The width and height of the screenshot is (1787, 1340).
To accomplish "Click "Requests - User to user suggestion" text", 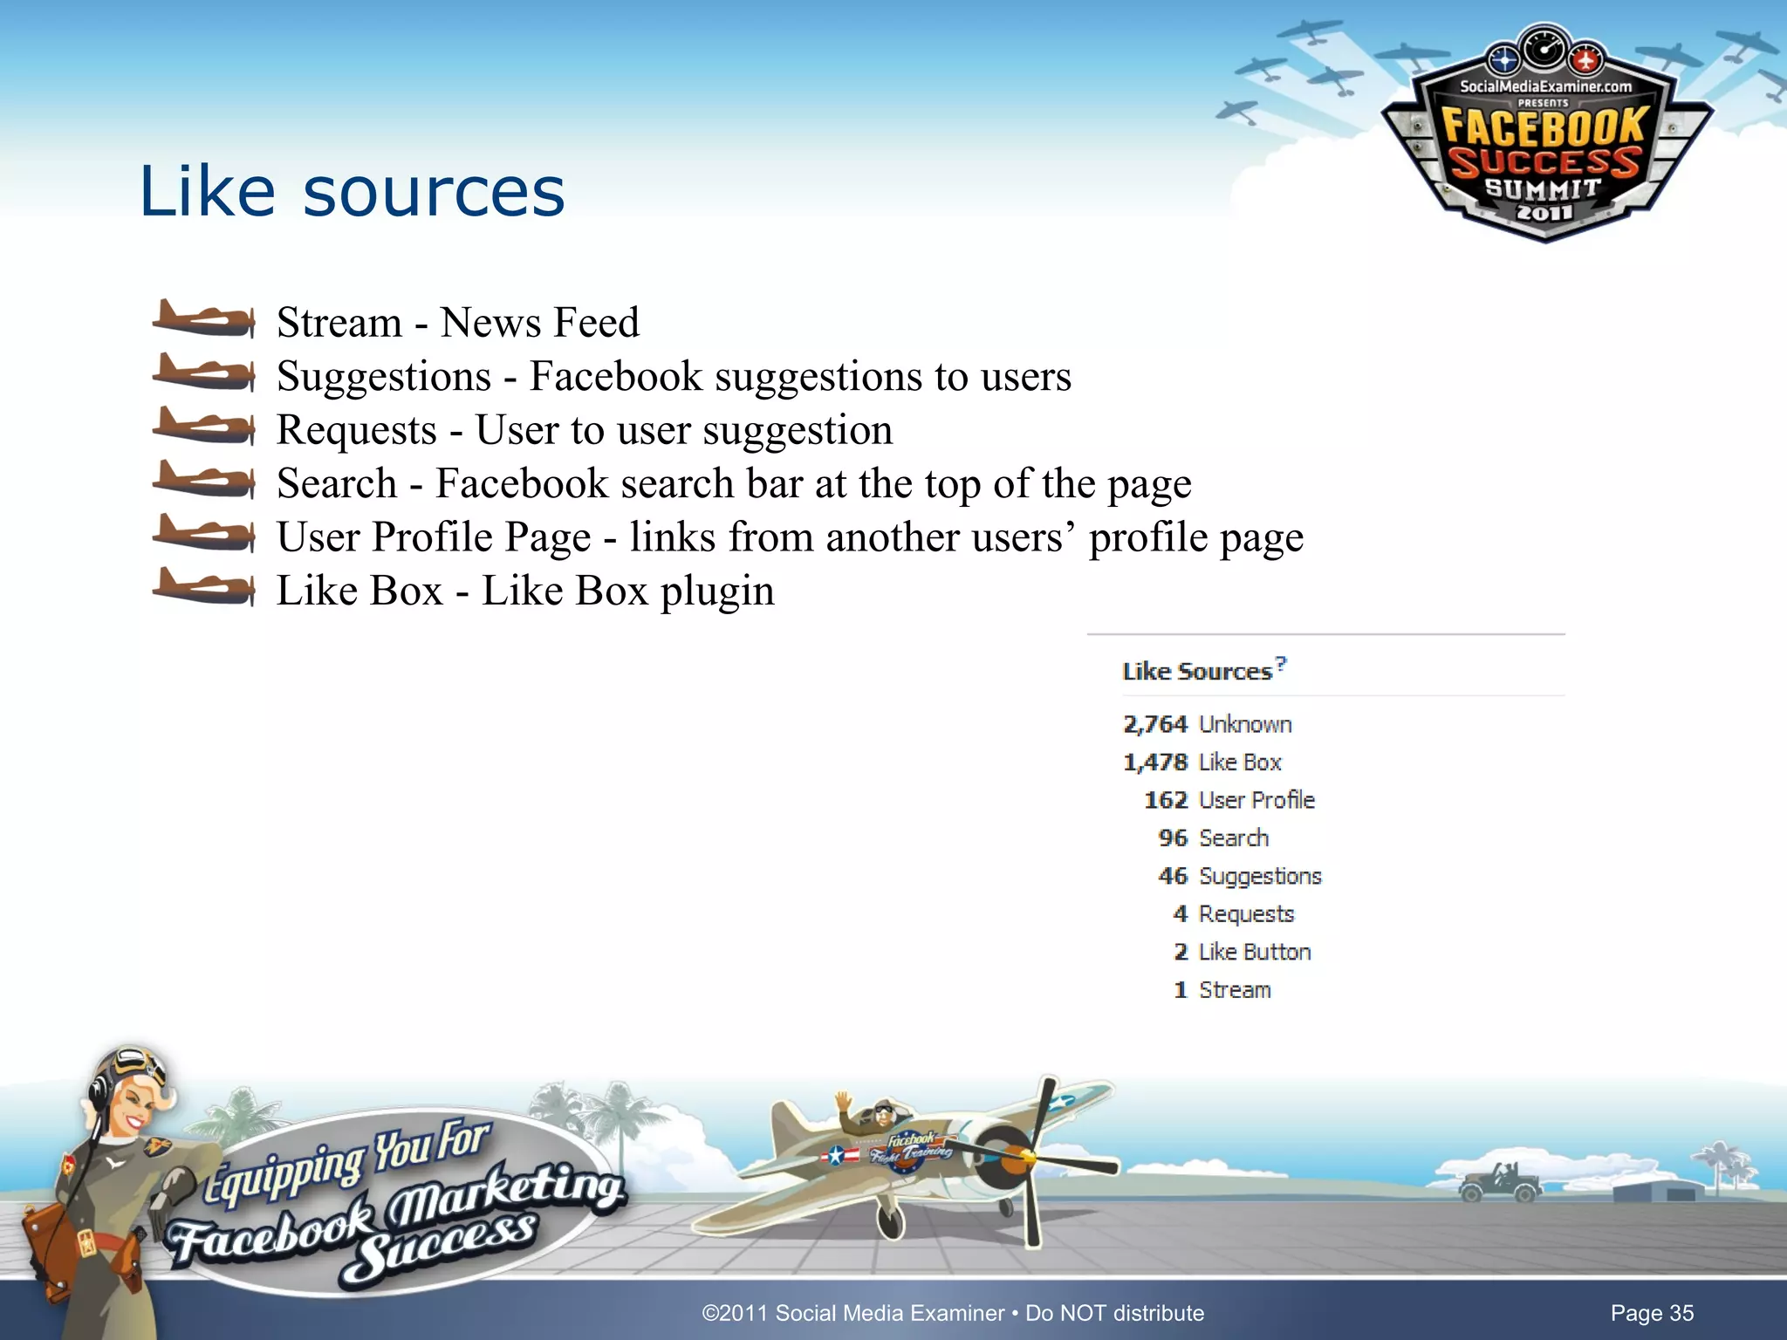I will coord(585,430).
